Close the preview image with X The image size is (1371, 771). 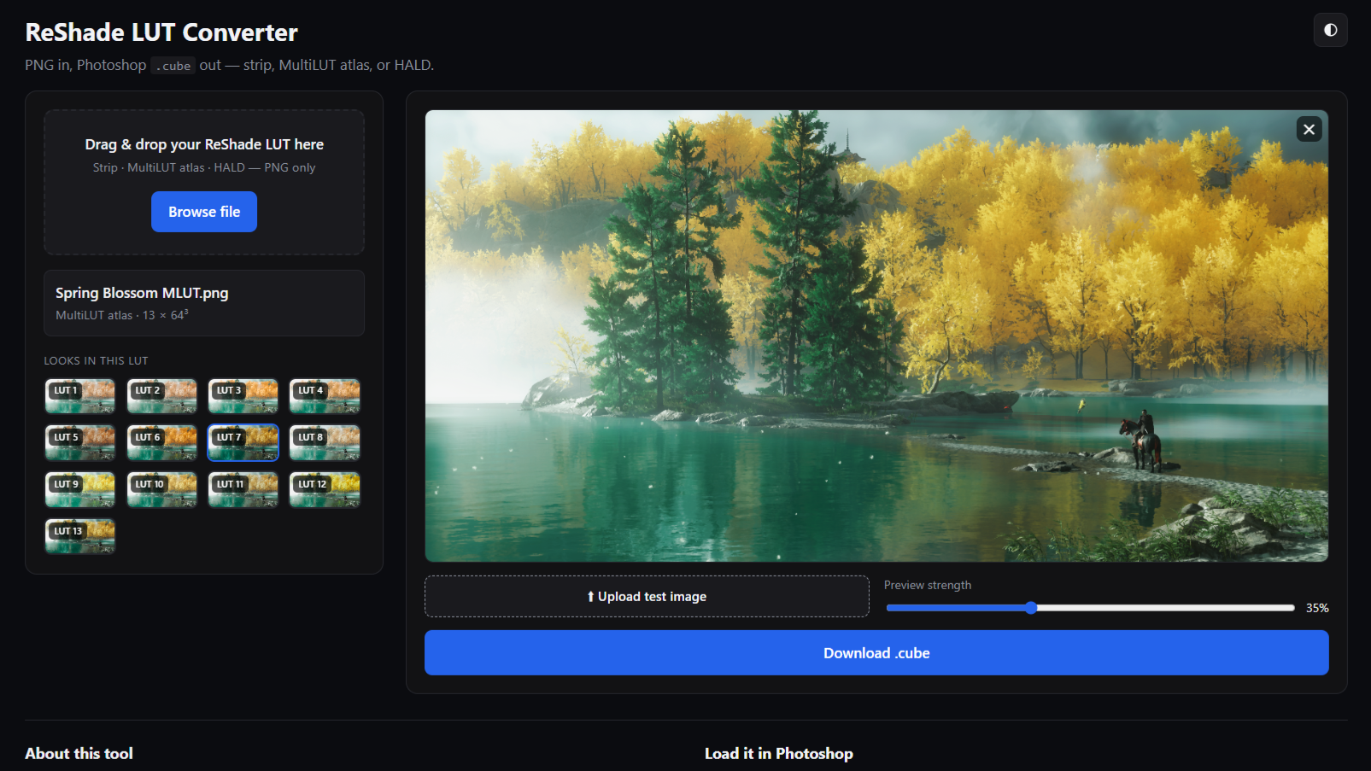click(1309, 129)
